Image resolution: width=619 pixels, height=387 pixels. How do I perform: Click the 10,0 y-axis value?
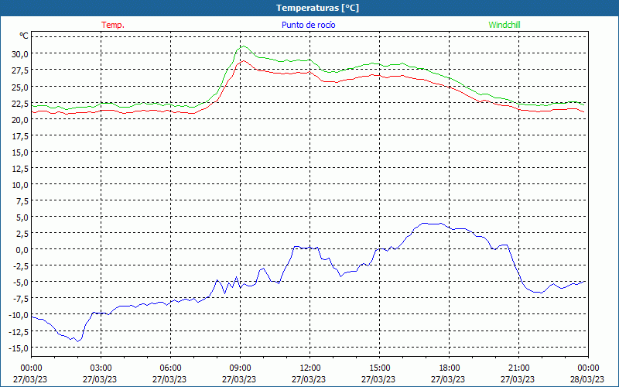tap(19, 185)
